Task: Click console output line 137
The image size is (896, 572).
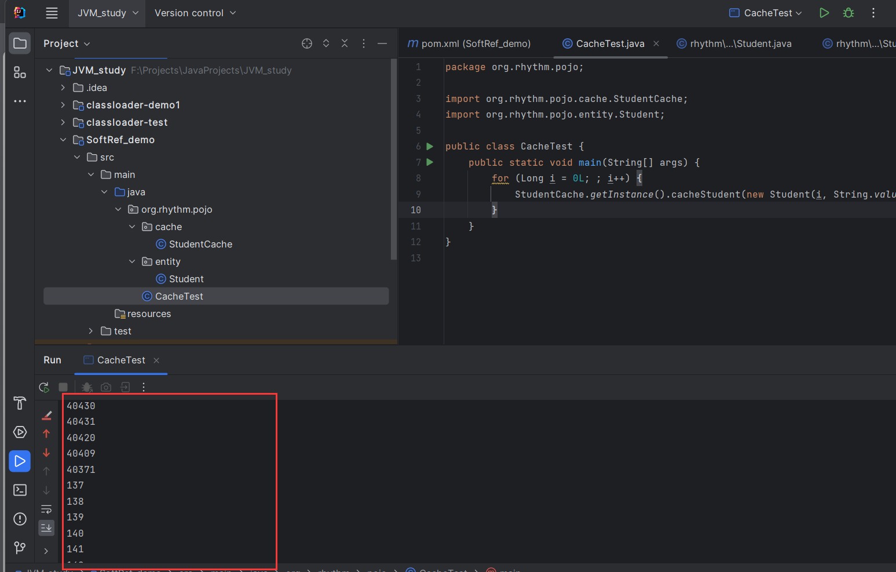Action: click(75, 485)
